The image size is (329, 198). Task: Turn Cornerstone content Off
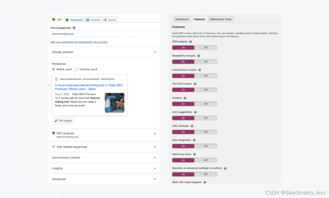click(x=206, y=76)
